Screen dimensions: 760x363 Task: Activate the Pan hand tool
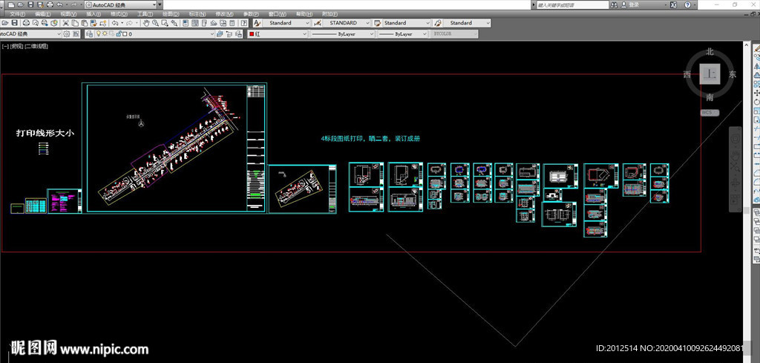pos(146,23)
